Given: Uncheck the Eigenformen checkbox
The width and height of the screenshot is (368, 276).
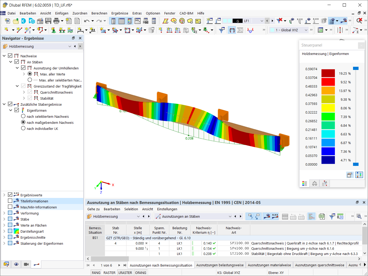Looking at the screenshot, I should (17, 110).
